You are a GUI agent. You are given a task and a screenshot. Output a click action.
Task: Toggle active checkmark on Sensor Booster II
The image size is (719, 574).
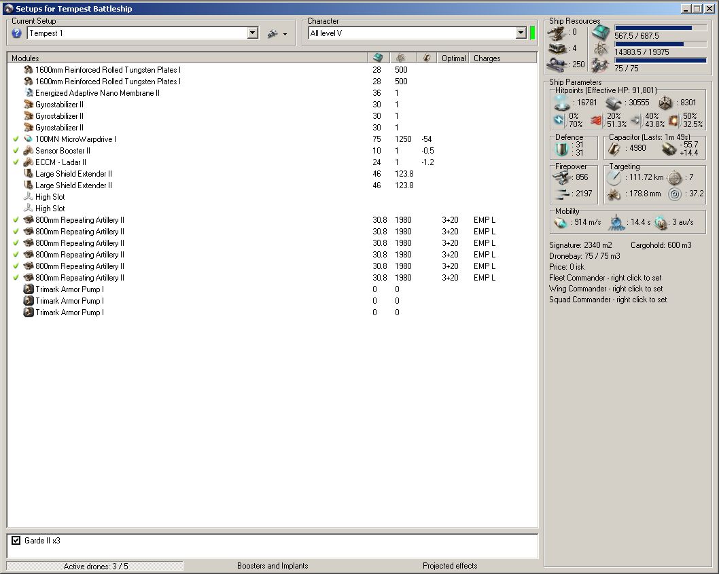(16, 150)
